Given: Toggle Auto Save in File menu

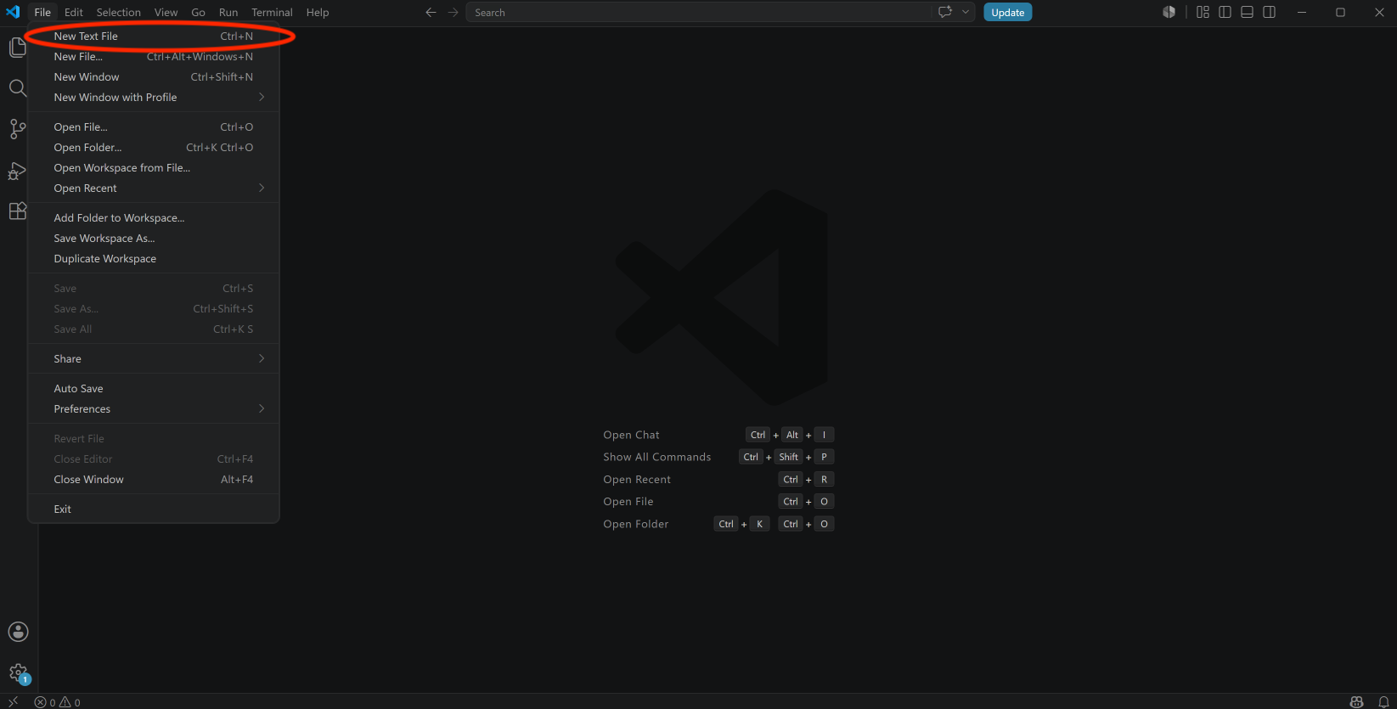Looking at the screenshot, I should pos(154,389).
